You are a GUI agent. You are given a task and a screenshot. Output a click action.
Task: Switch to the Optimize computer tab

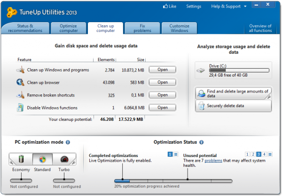(68, 28)
